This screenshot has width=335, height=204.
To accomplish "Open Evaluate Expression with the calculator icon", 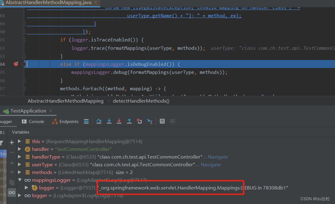I will (x=162, y=121).
